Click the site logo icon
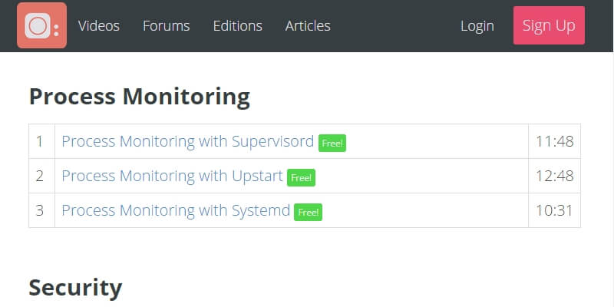This screenshot has height=307, width=614. click(41, 25)
